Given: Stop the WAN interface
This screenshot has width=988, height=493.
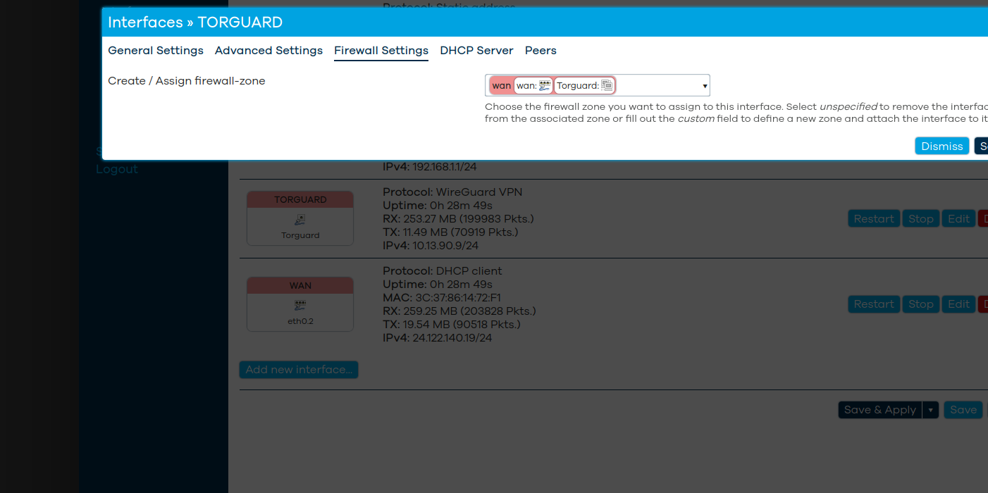Looking at the screenshot, I should coord(920,304).
